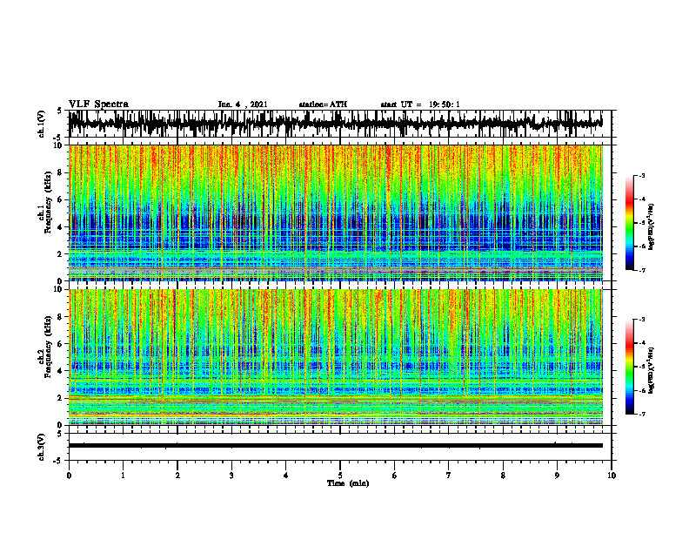The height and width of the screenshot is (533, 689).
Task: Select the "start UT = 19:50: 1" text
Action: tap(420, 105)
